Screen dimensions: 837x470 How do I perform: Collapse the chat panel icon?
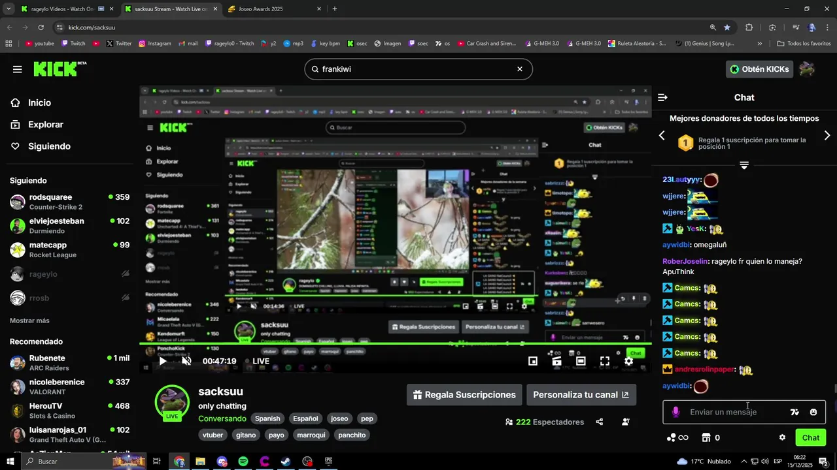pyautogui.click(x=662, y=97)
